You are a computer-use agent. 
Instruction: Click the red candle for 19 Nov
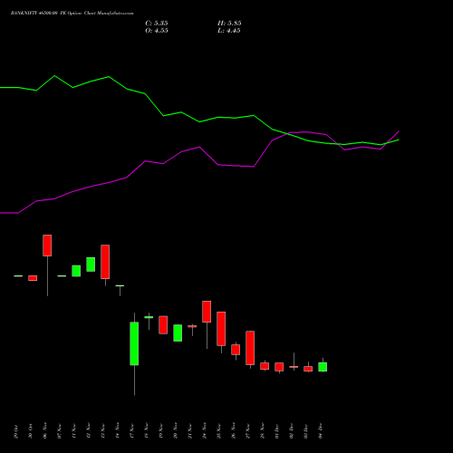pyautogui.click(x=163, y=324)
